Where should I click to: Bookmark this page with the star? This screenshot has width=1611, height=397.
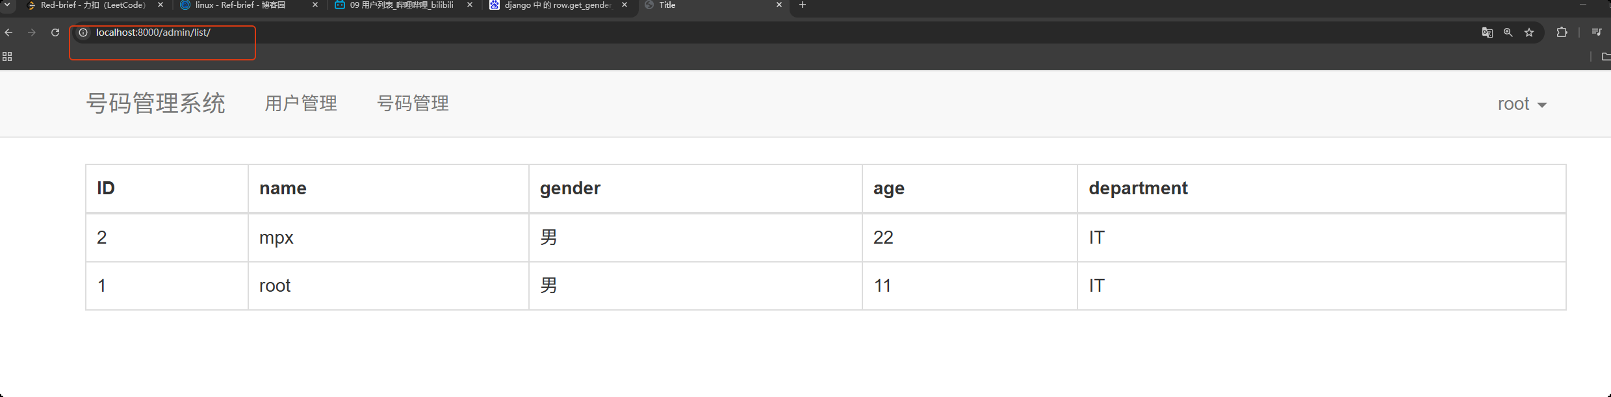[x=1529, y=32]
